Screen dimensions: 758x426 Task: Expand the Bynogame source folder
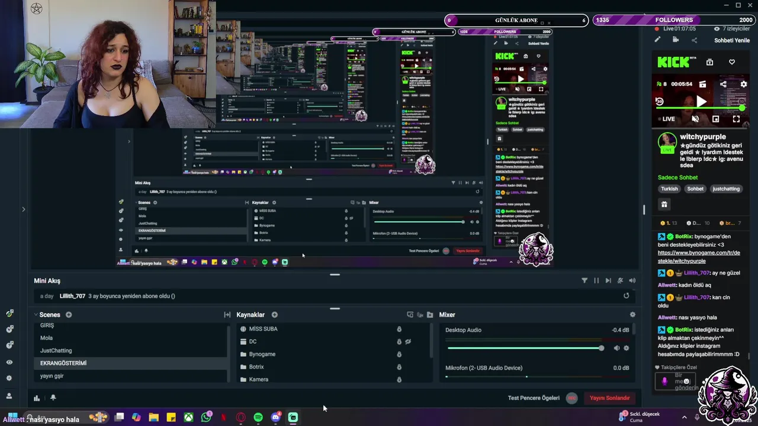[243, 354]
